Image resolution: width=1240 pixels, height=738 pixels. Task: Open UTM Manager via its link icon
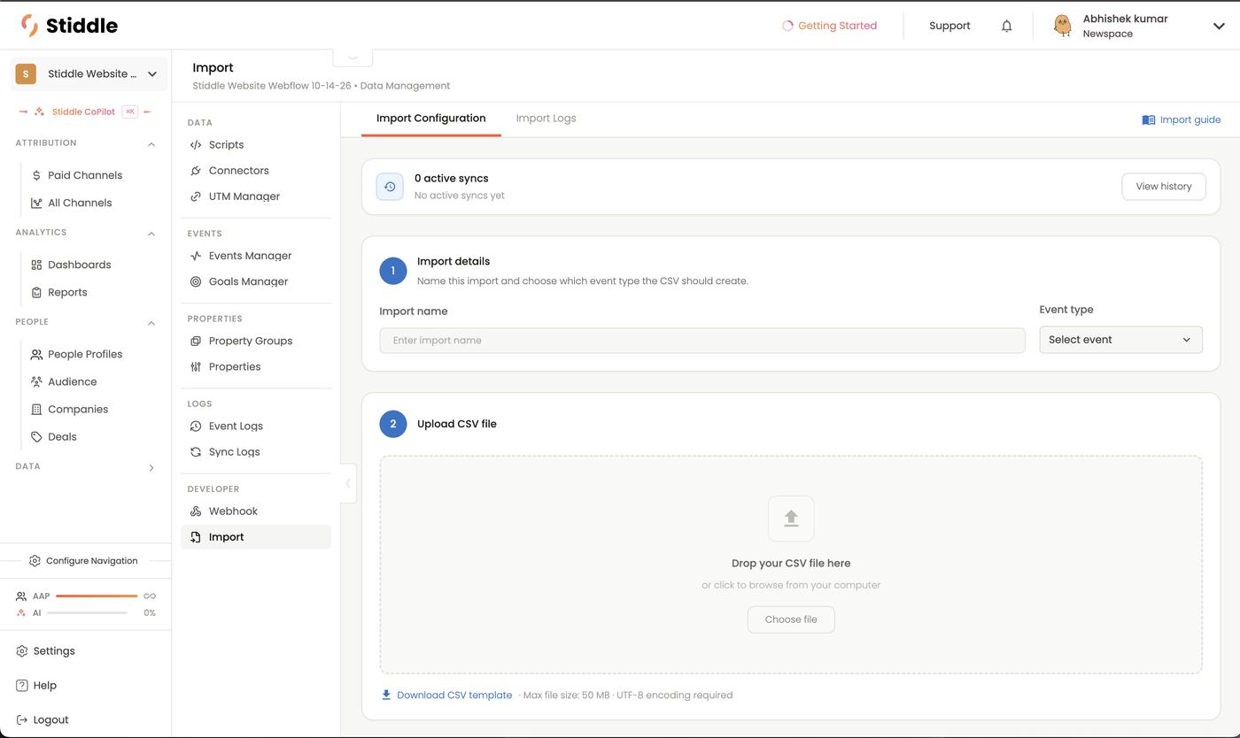[x=196, y=196]
